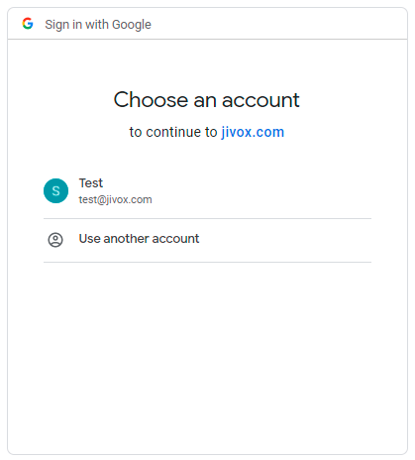The width and height of the screenshot is (415, 460).
Task: Select the test@jivox.com email address
Action: click(115, 199)
